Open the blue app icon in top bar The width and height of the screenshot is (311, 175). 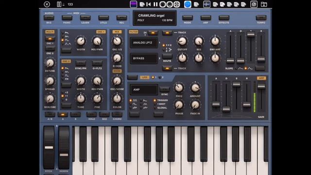pos(188,4)
